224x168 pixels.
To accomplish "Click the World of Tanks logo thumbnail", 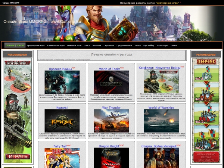I will tap(111, 82).
